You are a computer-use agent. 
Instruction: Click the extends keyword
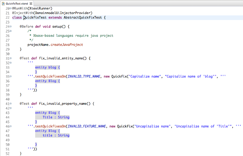pyautogui.click(x=55, y=17)
